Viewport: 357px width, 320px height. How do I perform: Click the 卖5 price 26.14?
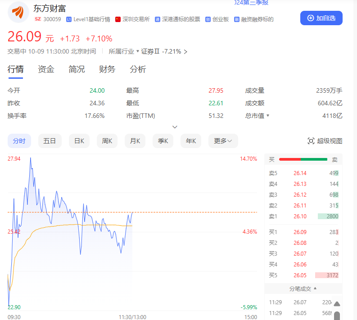pos(300,173)
